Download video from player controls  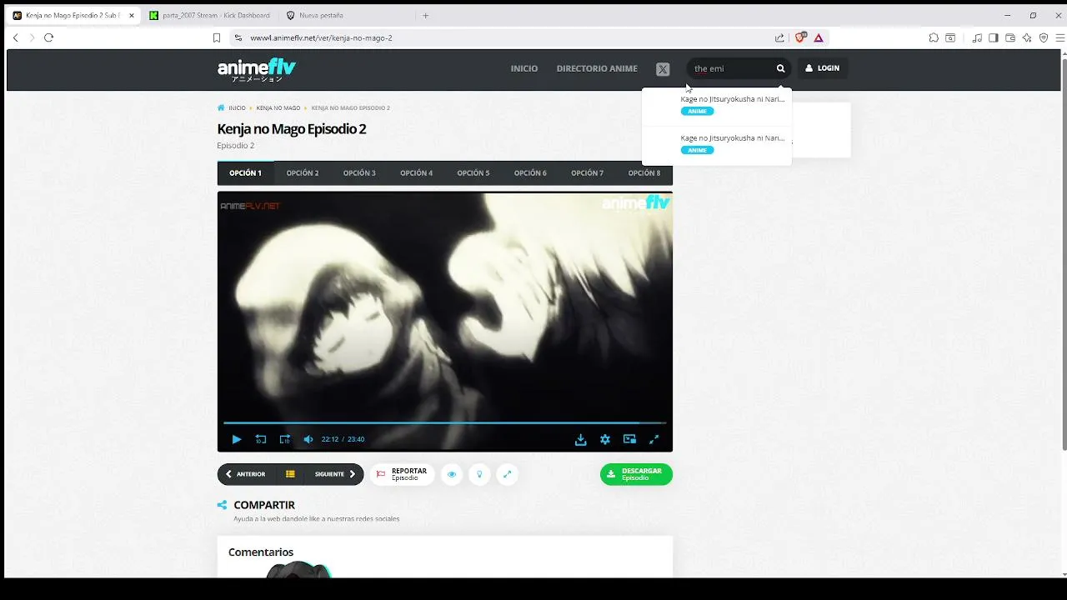581,439
